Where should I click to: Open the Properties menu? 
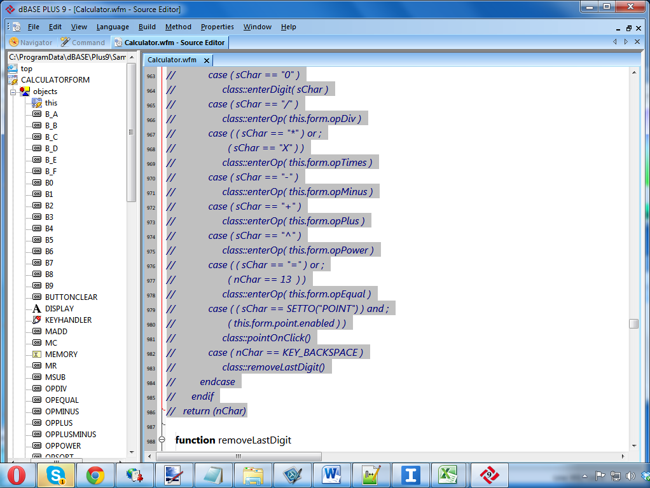coord(218,27)
